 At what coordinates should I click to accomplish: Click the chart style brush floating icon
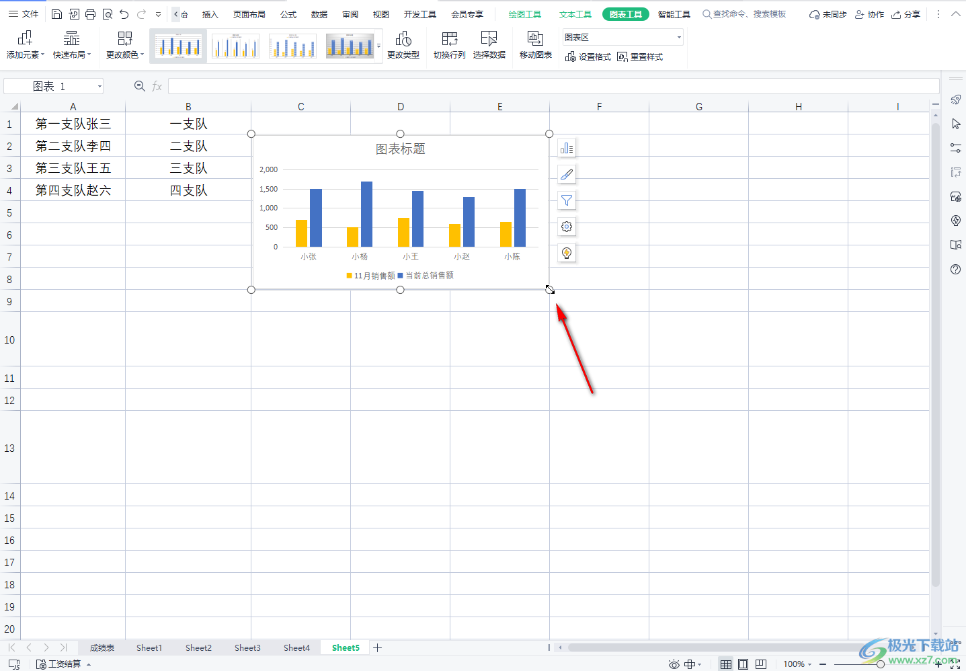point(567,174)
